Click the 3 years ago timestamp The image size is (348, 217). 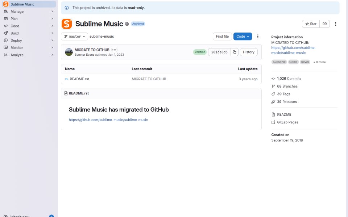pos(248,79)
